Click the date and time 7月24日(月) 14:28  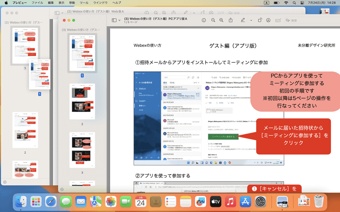(322, 3)
